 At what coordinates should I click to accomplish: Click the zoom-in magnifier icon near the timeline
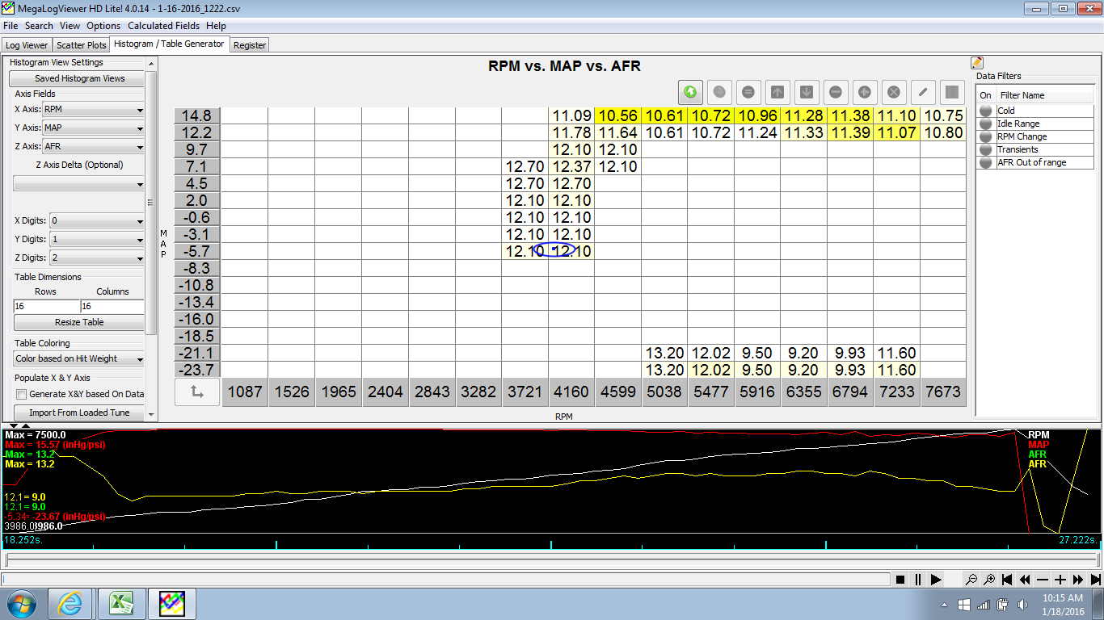(x=988, y=579)
